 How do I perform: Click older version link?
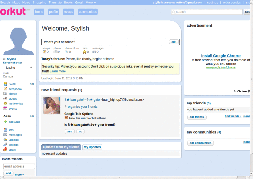point(232,3)
